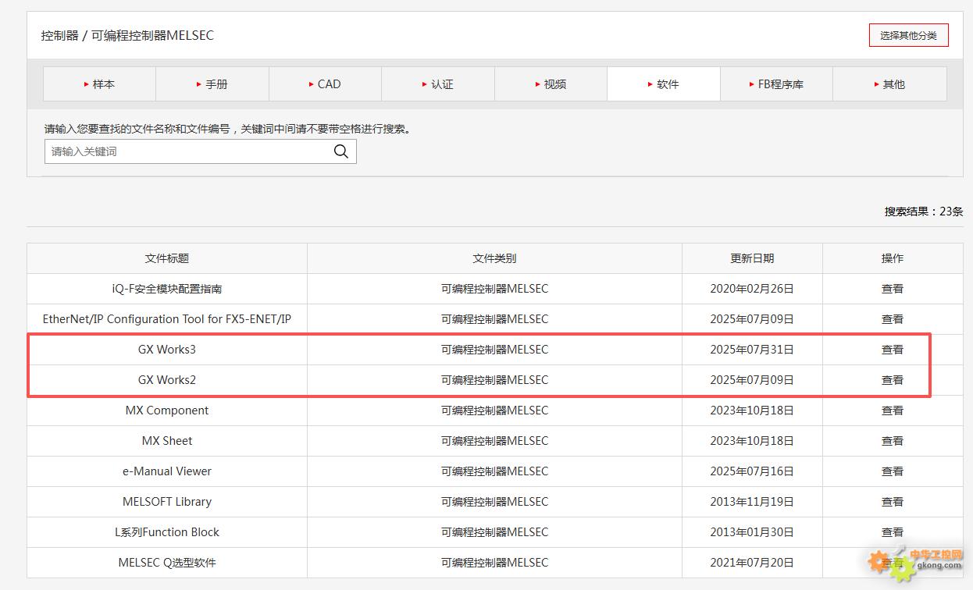The image size is (973, 590).
Task: Click the date 2013年01月30日
Action: [x=752, y=532]
